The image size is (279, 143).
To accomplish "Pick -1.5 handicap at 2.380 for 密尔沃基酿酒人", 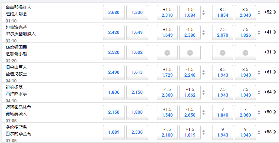I will (x=190, y=32).
